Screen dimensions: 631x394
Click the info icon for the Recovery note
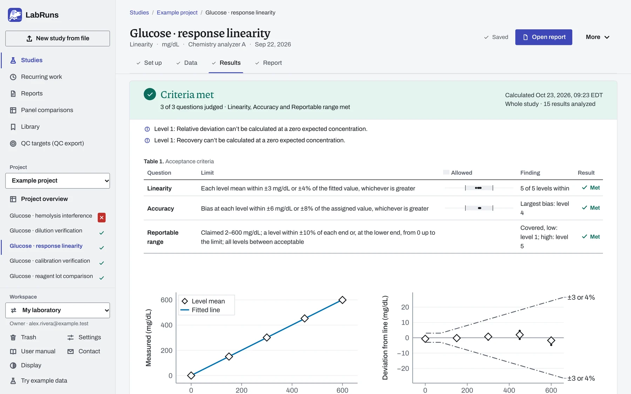[147, 140]
